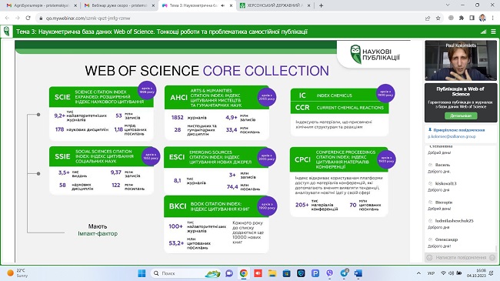Open the Chrome side panel
This screenshot has height=281, width=500.
tap(472, 18)
